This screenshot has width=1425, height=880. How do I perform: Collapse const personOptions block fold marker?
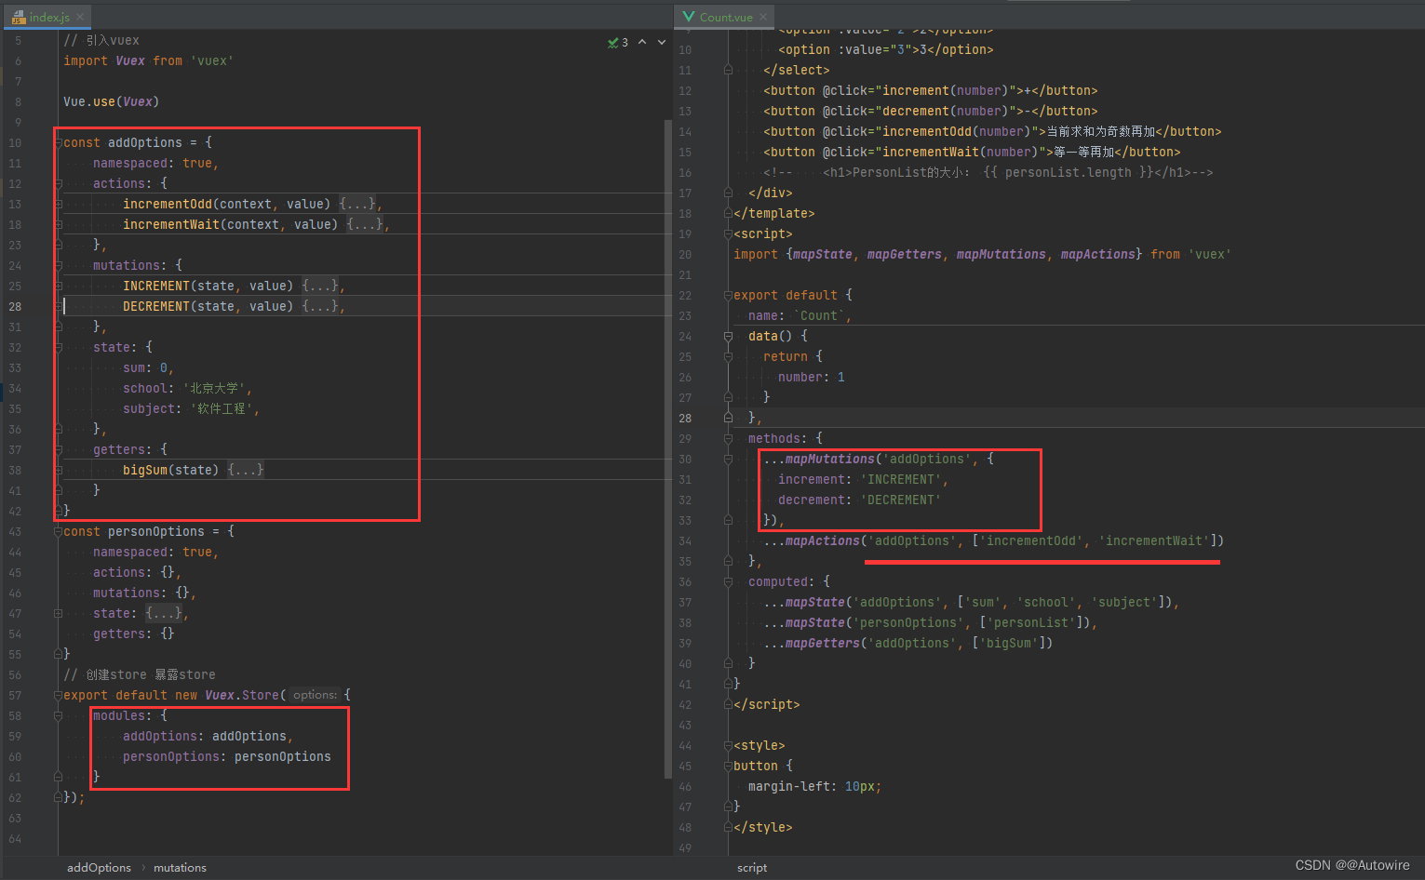58,531
